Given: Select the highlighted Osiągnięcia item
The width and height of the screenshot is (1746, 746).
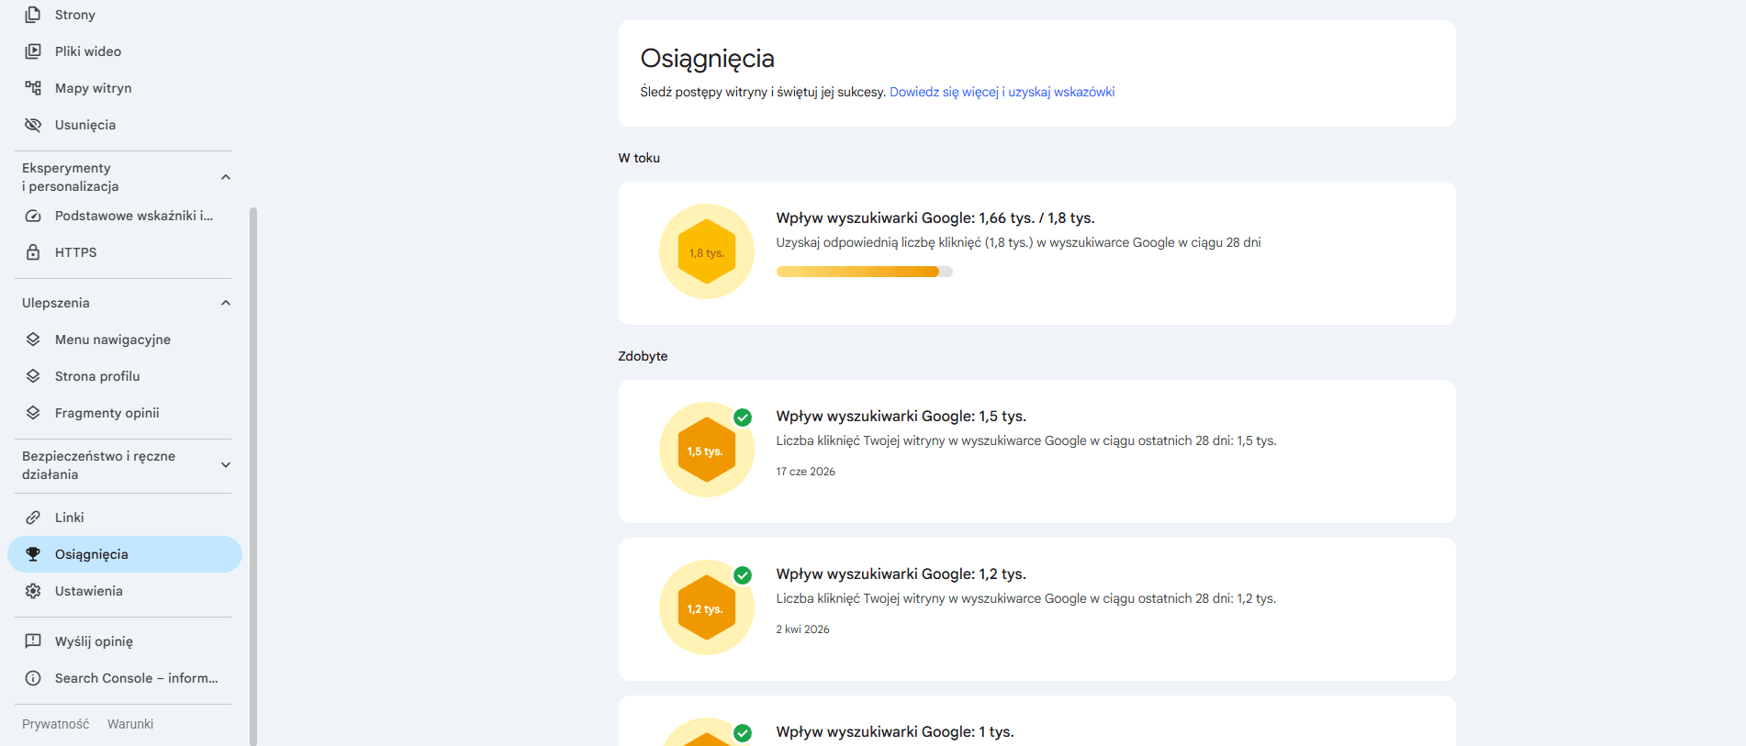Looking at the screenshot, I should coord(125,554).
